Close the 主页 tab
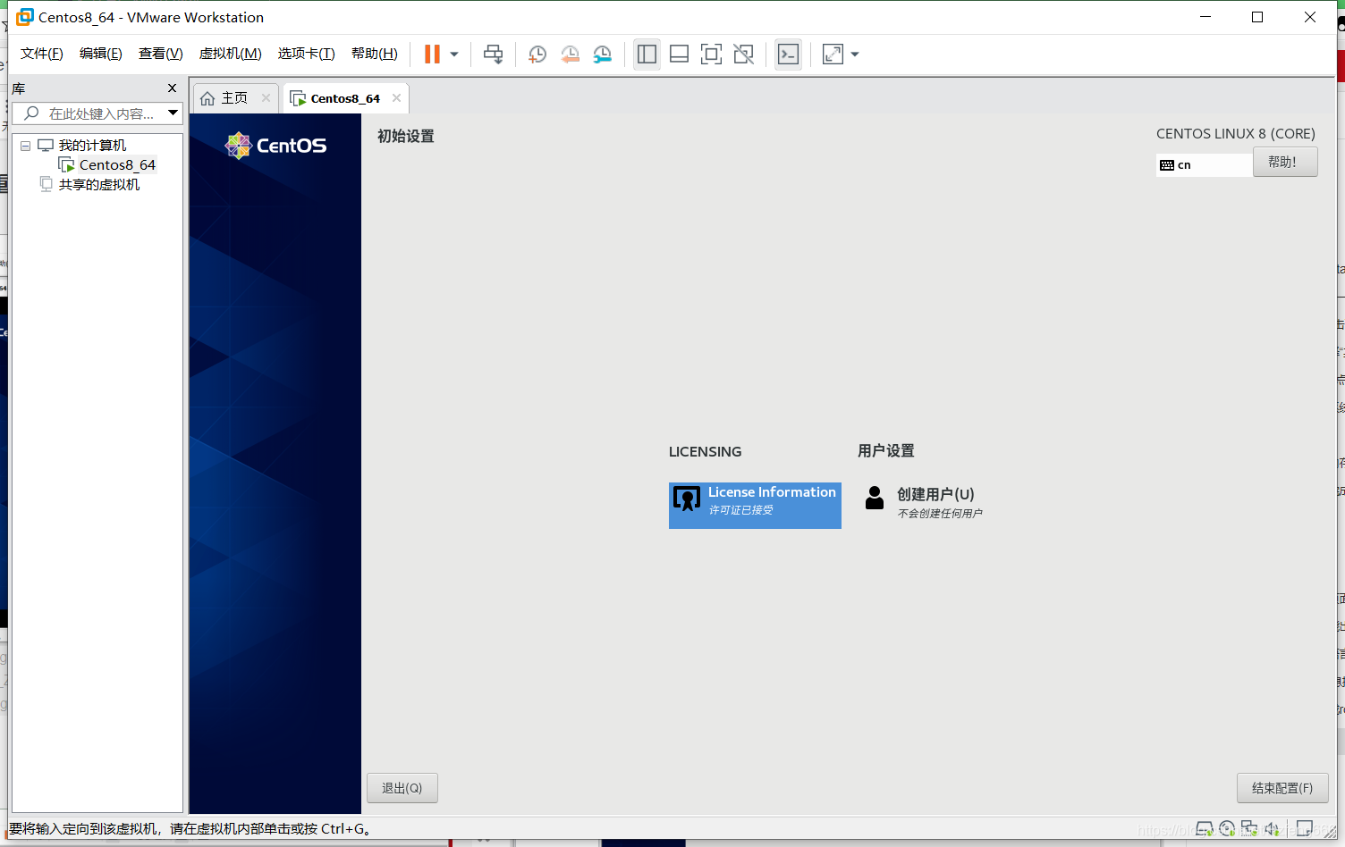The image size is (1345, 847). click(x=266, y=98)
